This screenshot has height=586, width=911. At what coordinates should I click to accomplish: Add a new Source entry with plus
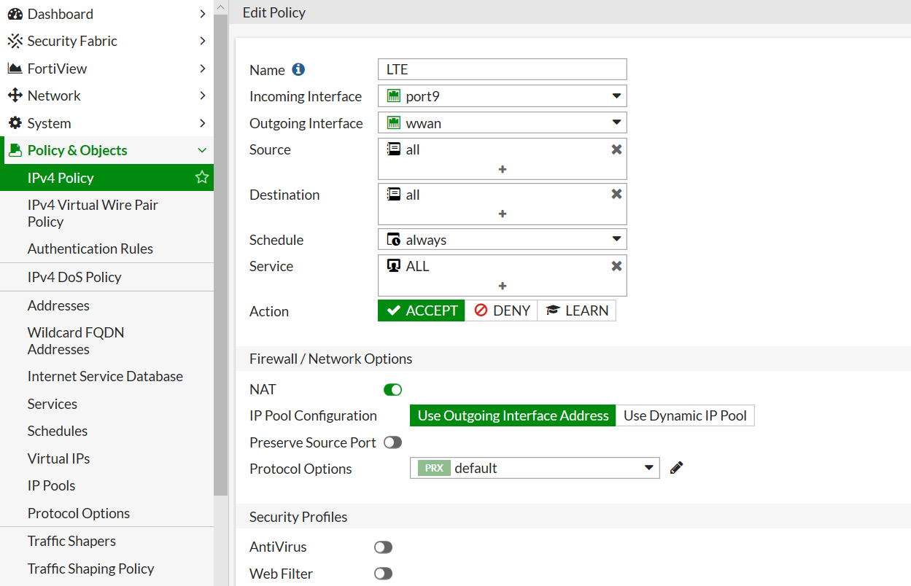tap(503, 169)
